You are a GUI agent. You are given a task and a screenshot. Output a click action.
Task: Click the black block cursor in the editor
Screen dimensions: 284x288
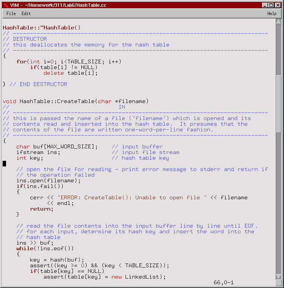pyautogui.click(x=5, y=163)
